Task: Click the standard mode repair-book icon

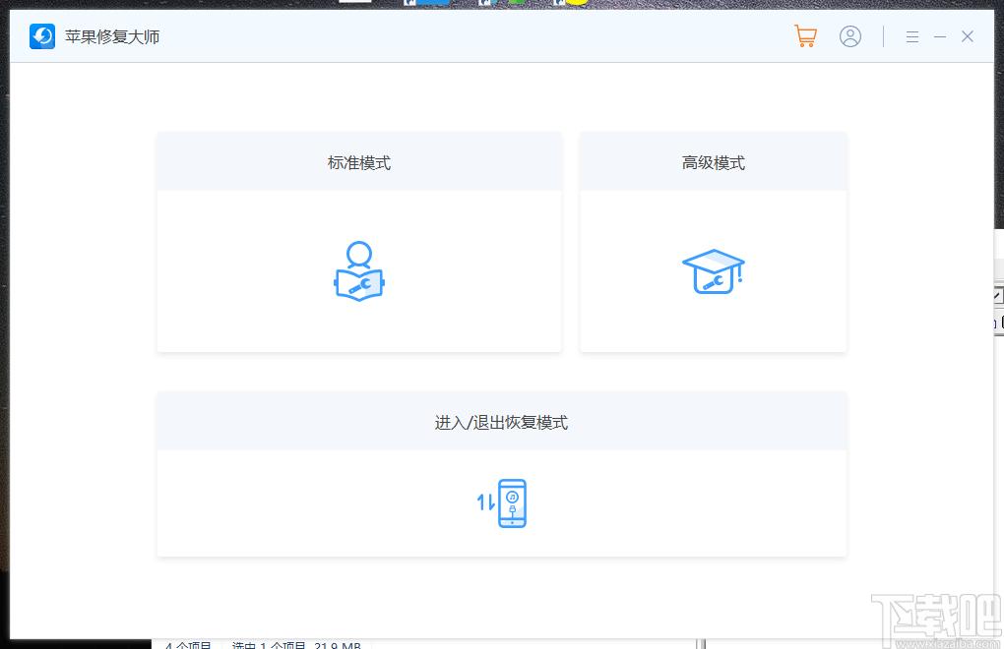Action: (x=359, y=271)
